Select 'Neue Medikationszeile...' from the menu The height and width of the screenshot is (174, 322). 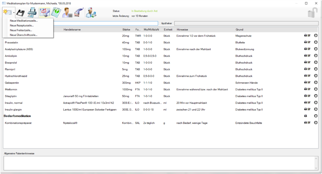pos(24,21)
